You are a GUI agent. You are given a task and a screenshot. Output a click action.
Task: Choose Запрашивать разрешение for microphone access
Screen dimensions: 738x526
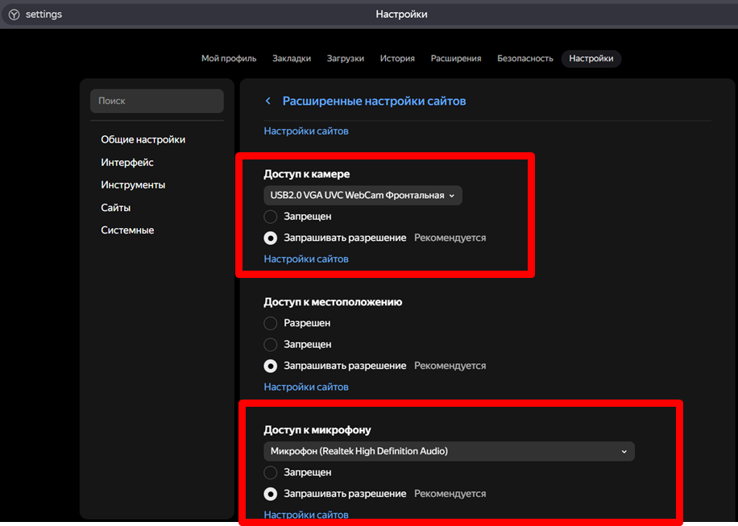pos(271,494)
